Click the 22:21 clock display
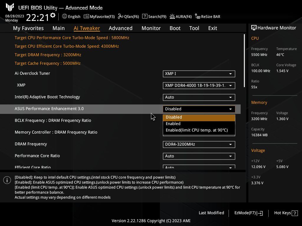The height and width of the screenshot is (226, 302). [x=37, y=18]
